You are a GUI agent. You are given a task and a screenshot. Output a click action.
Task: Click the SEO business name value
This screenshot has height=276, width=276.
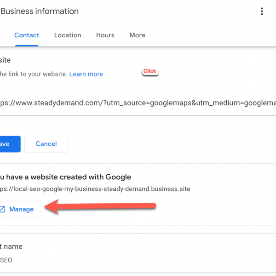click(6, 260)
